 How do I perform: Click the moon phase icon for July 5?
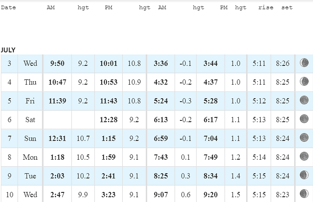[304, 100]
